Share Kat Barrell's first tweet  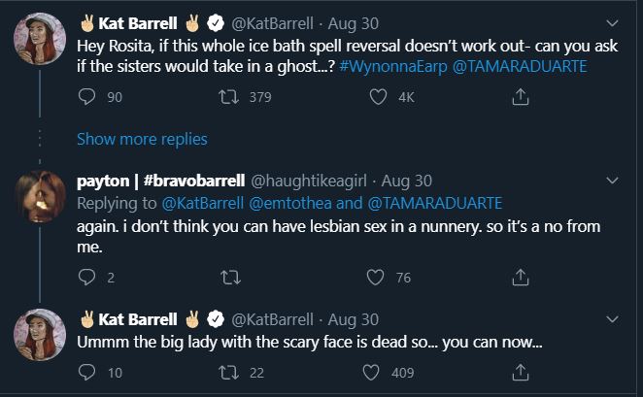(x=521, y=96)
